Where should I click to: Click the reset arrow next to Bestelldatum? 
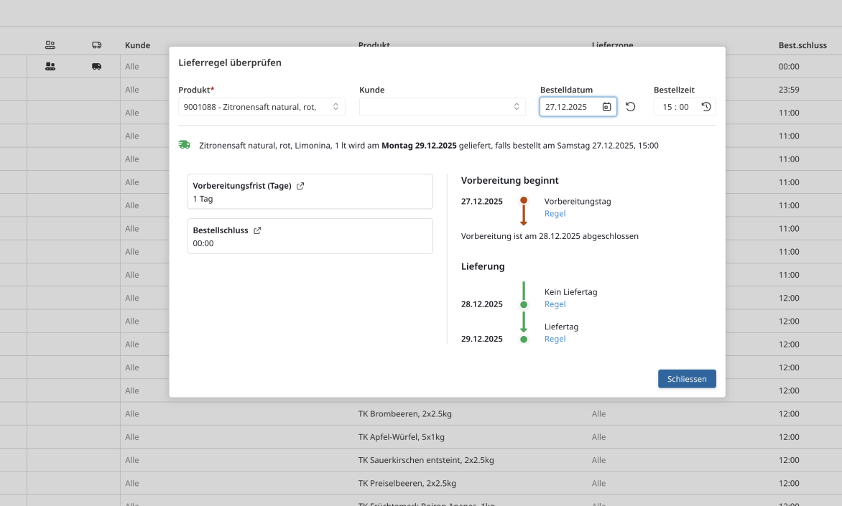(630, 107)
